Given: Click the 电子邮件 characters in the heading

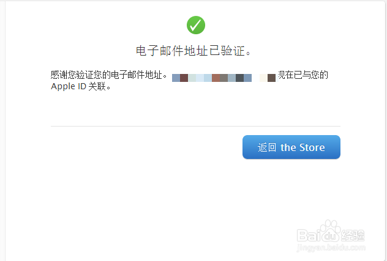Looking at the screenshot, I should [x=160, y=51].
